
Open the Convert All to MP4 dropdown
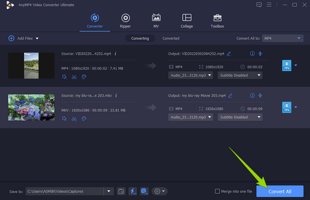(283, 38)
